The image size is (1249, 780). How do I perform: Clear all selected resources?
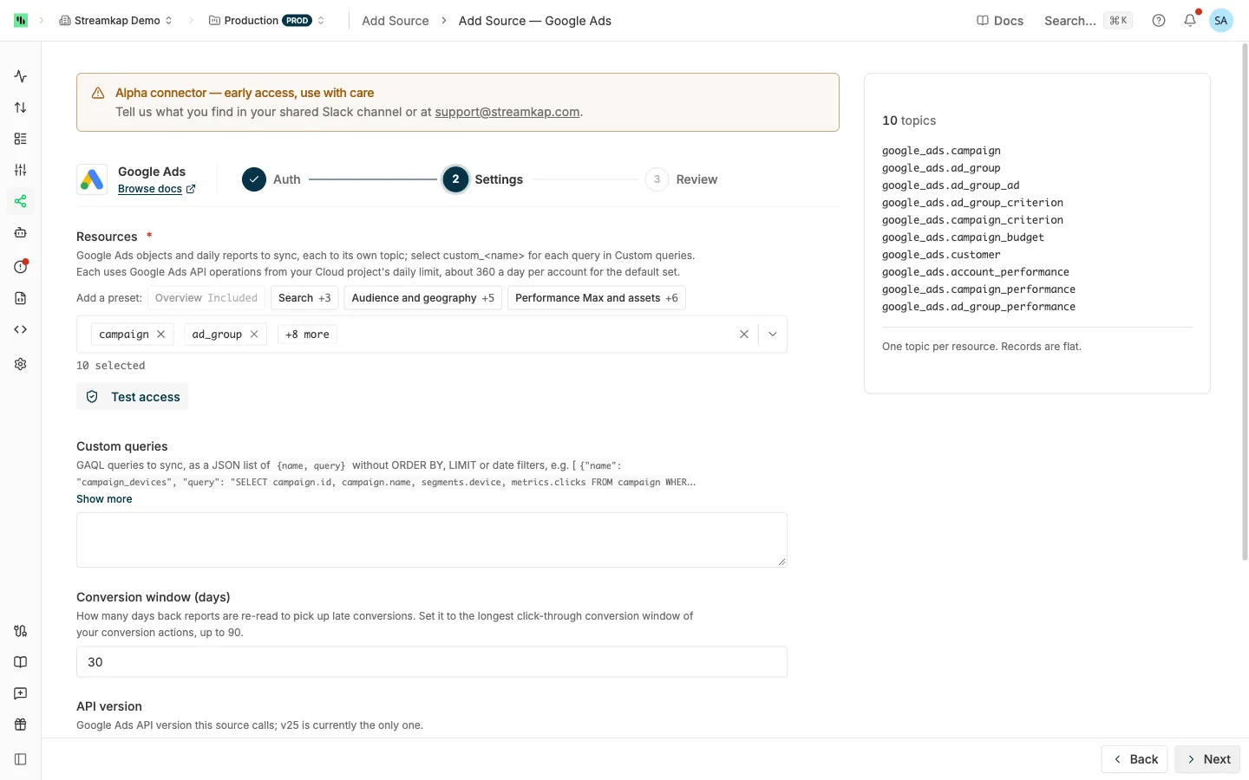click(x=744, y=335)
